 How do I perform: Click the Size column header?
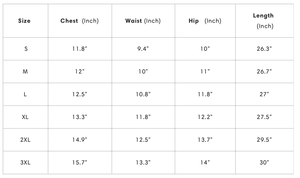point(24,21)
